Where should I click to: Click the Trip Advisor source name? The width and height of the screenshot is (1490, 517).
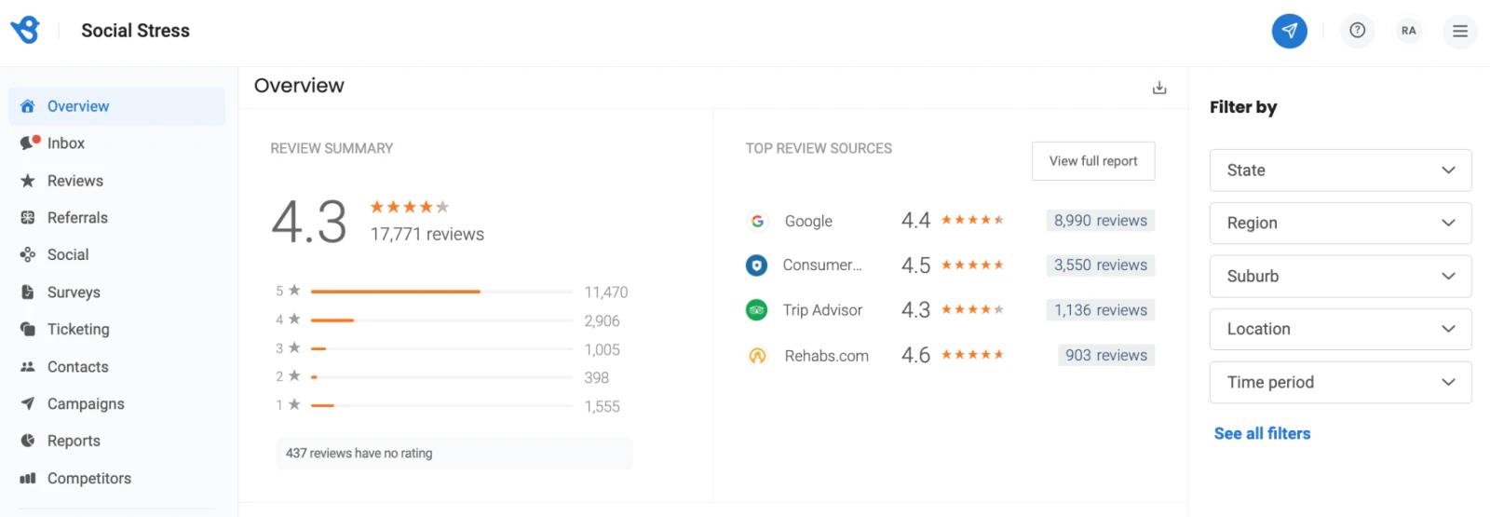(x=822, y=310)
